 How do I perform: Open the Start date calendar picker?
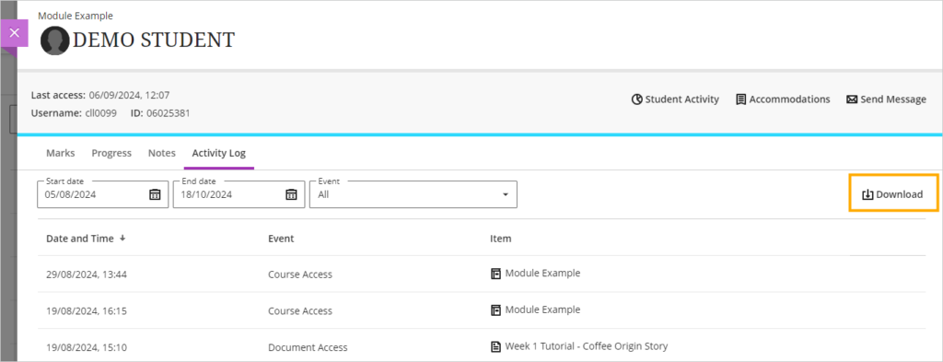pos(155,194)
